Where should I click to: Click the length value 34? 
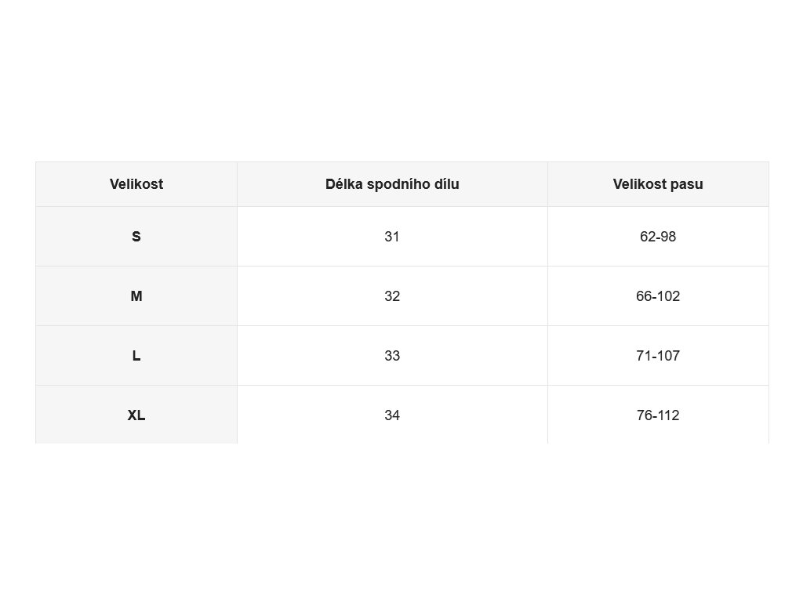tap(392, 415)
